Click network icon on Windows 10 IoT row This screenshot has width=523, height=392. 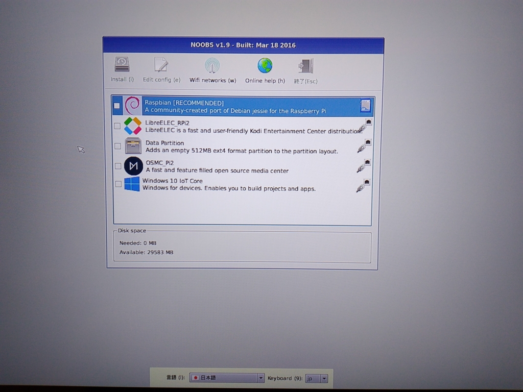[363, 185]
